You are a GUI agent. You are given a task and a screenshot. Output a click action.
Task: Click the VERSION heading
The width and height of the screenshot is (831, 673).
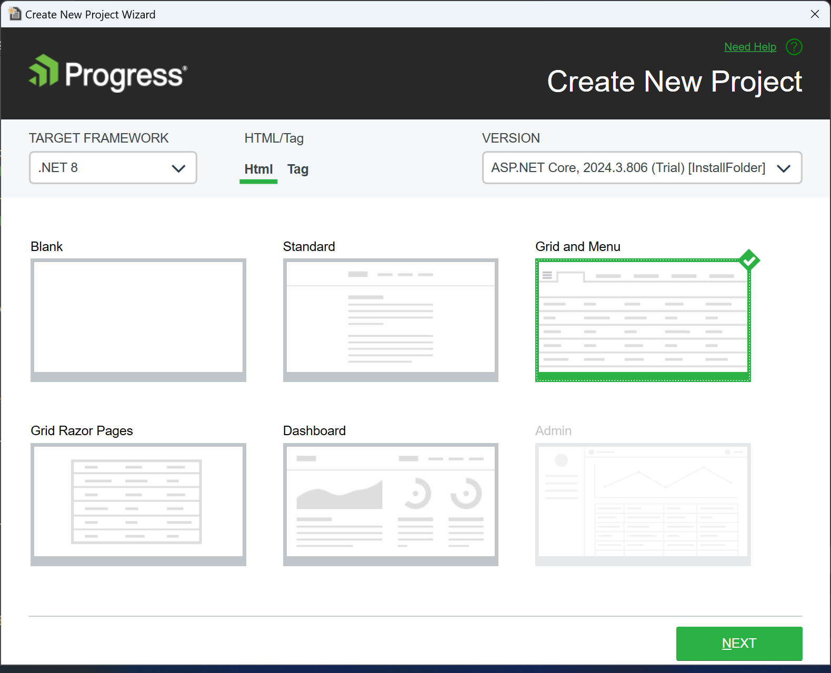(x=511, y=138)
